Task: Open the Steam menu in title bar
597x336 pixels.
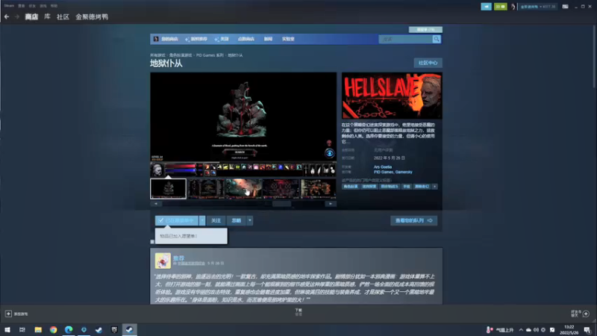Action: 9,6
